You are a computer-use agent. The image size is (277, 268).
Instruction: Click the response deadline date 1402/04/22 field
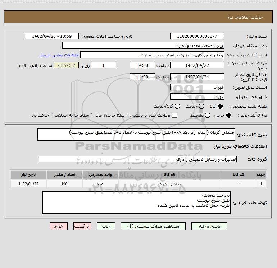197,65
